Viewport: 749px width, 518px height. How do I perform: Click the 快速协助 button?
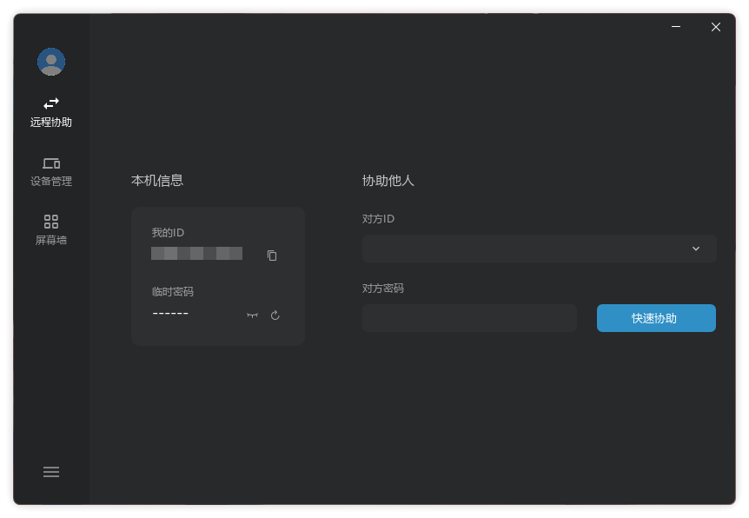pos(656,318)
